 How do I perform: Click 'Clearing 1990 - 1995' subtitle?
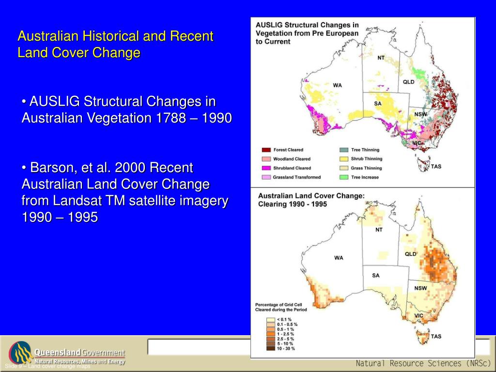click(x=293, y=204)
